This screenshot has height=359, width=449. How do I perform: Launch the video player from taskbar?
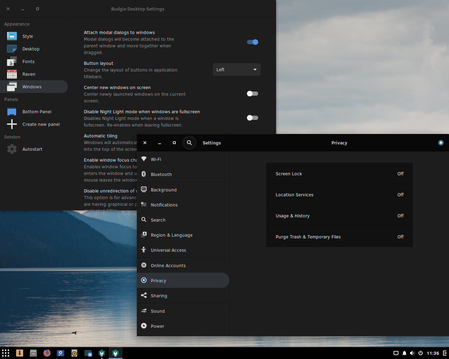tap(60, 353)
